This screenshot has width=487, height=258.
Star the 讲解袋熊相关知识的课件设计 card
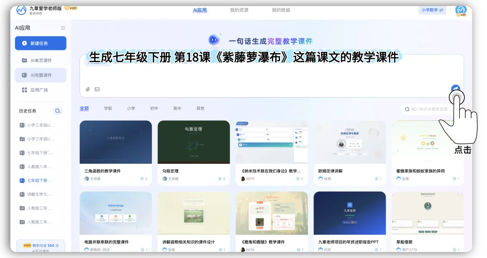(x=221, y=249)
